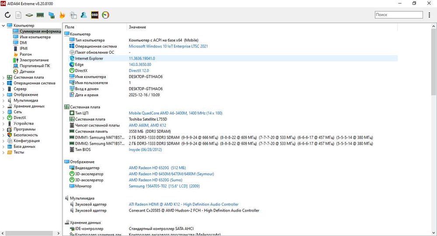Select the Датчики sensor tree item
437x236 pixels.
(27, 72)
